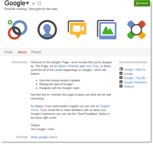Click the icon beside Google Developers link

[x=121, y=82]
